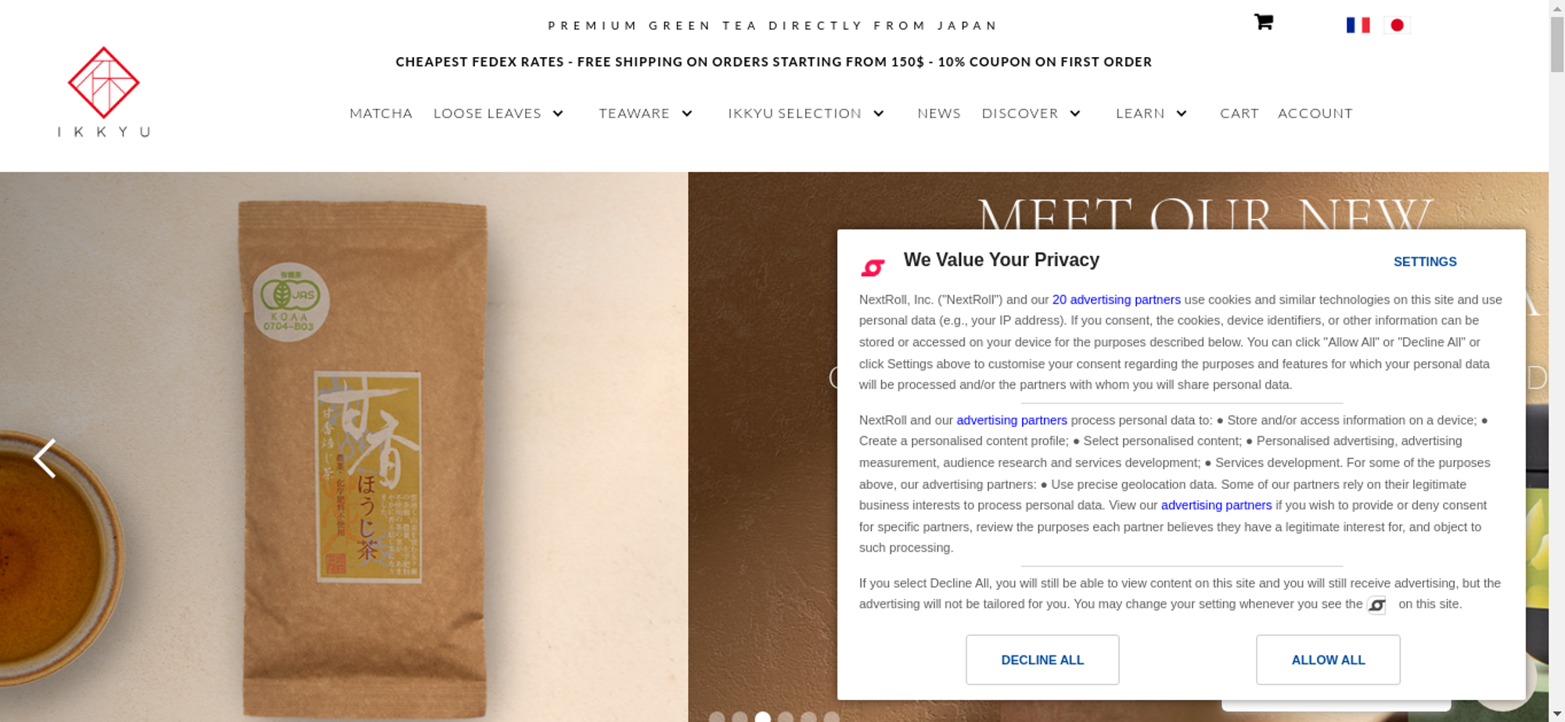This screenshot has height=722, width=1565.
Task: Select the active white carousel dot
Action: (762, 717)
